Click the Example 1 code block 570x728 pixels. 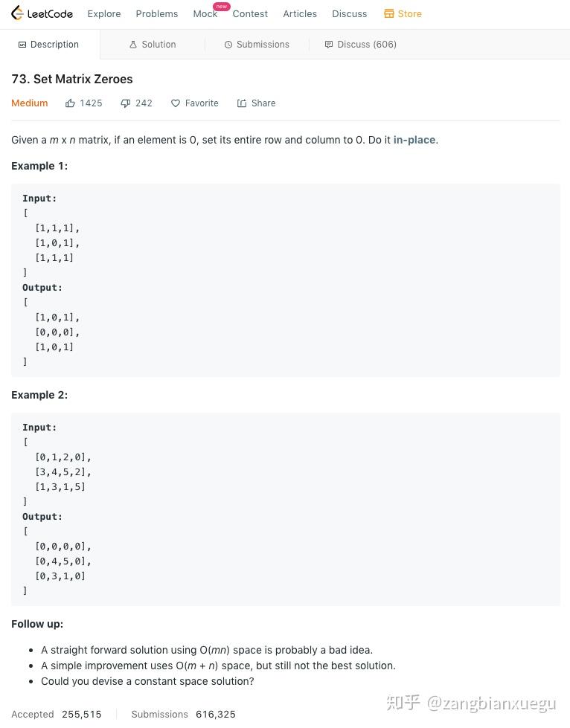(x=285, y=280)
